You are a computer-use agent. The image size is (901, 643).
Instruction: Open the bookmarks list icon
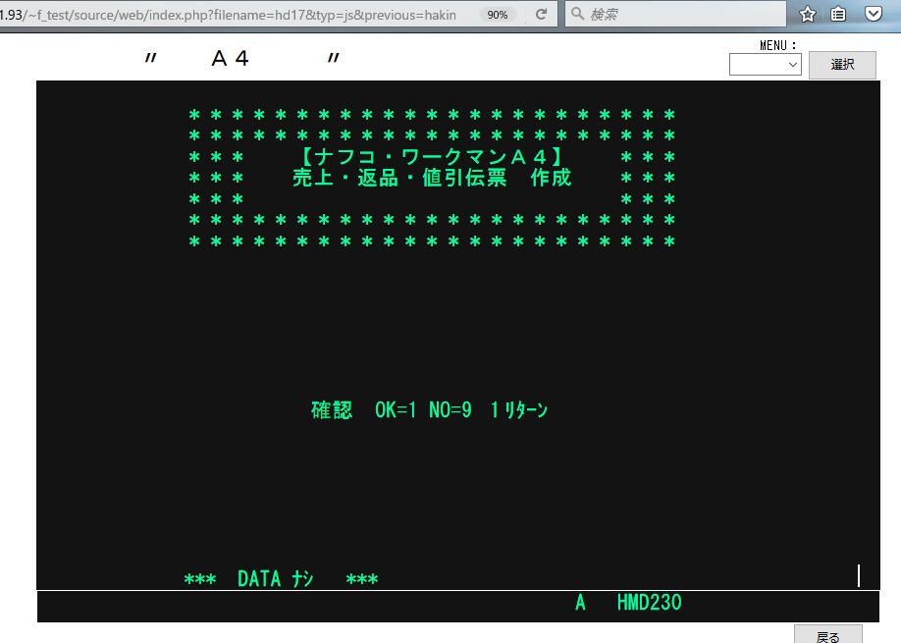click(x=839, y=14)
